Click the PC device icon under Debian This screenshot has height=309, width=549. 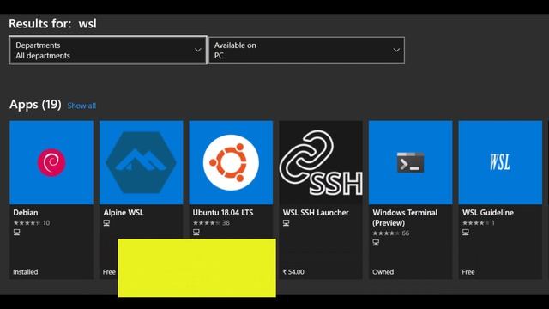tap(17, 233)
